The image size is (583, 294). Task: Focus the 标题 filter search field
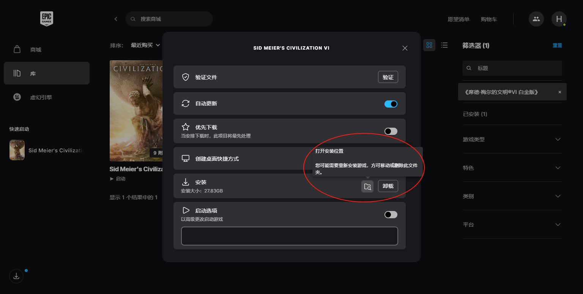[512, 68]
